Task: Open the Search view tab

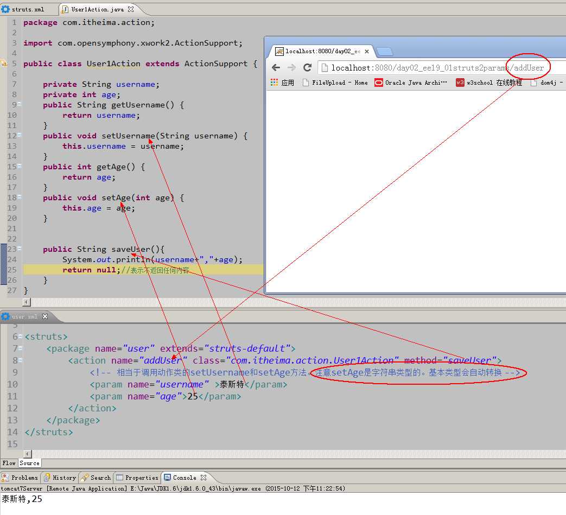Action: click(96, 478)
